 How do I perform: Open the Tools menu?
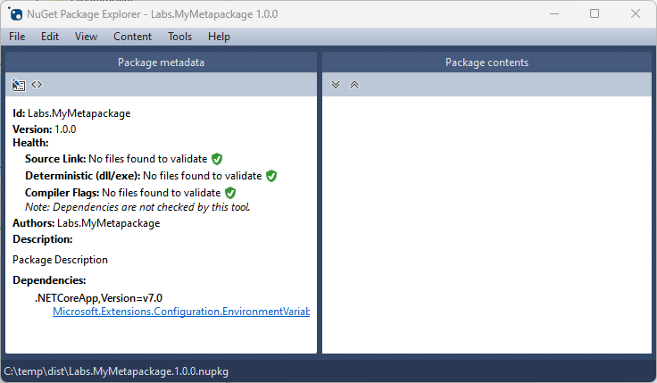coord(179,37)
